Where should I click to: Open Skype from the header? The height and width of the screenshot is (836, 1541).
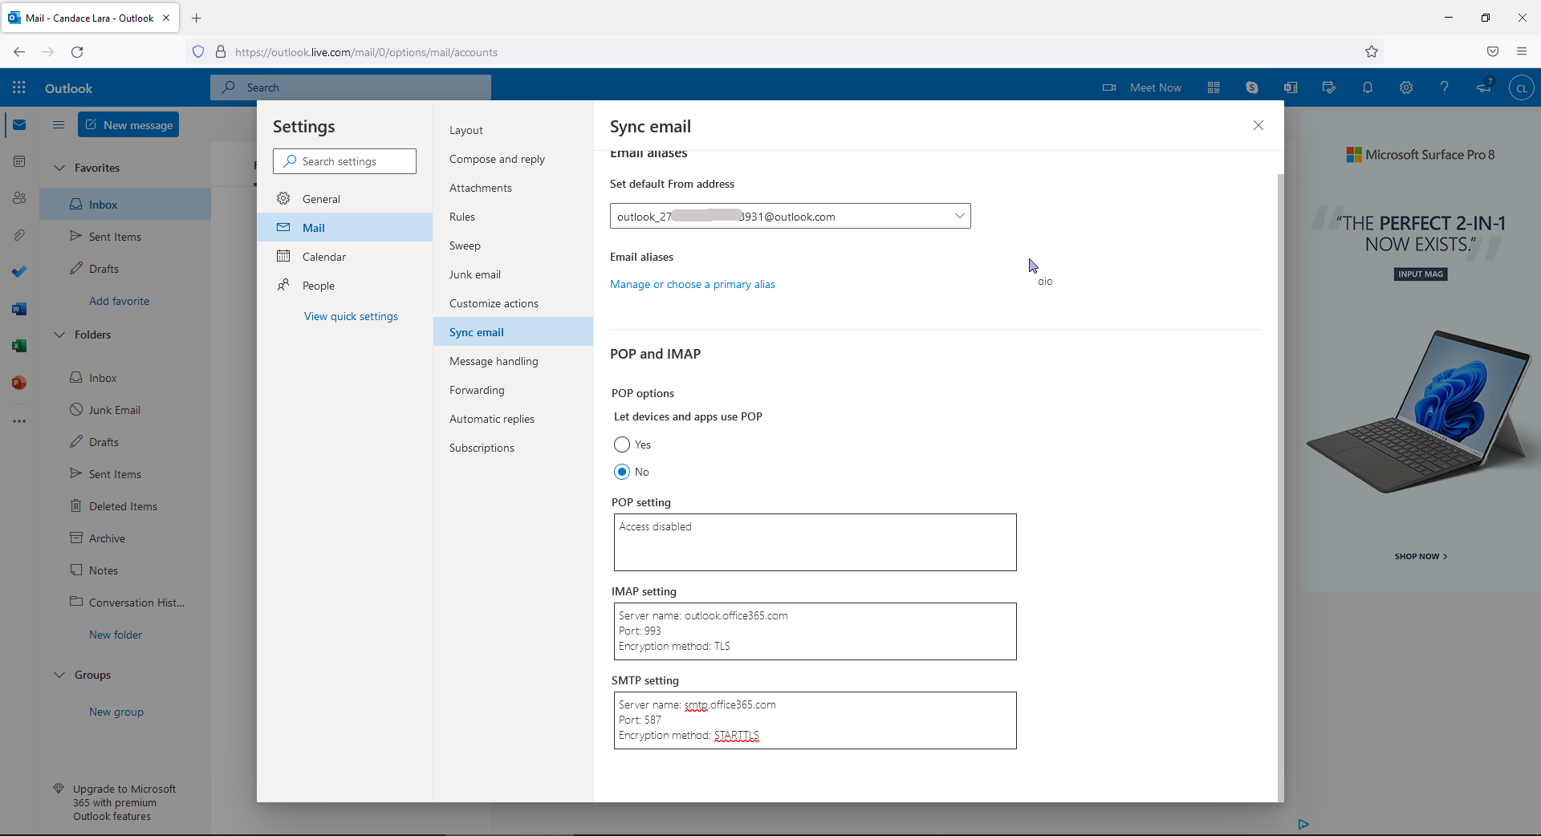coord(1252,87)
